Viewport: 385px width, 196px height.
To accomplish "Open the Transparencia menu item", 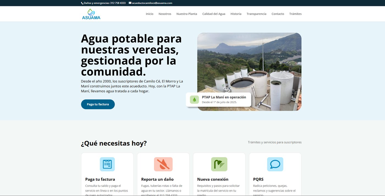I will click(x=256, y=14).
